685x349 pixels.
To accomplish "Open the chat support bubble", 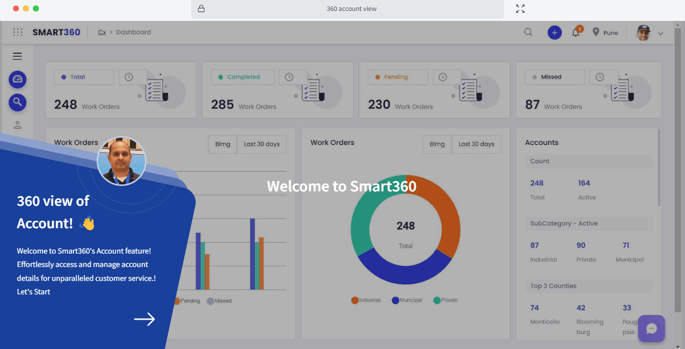I will point(651,329).
